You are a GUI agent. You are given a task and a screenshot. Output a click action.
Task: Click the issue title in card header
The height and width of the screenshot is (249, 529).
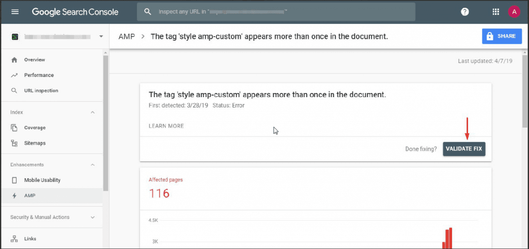(267, 95)
